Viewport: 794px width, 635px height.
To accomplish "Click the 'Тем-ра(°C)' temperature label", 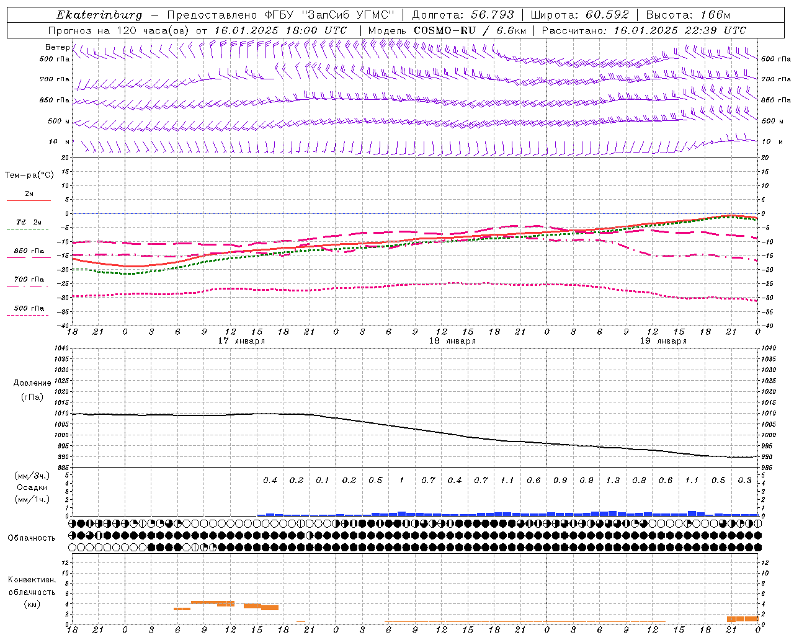I will tap(29, 175).
